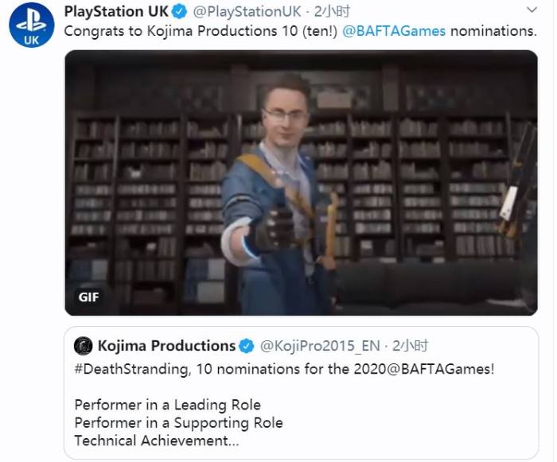Click the quoted tweet timestamp
The width and height of the screenshot is (557, 462).
pos(411,346)
